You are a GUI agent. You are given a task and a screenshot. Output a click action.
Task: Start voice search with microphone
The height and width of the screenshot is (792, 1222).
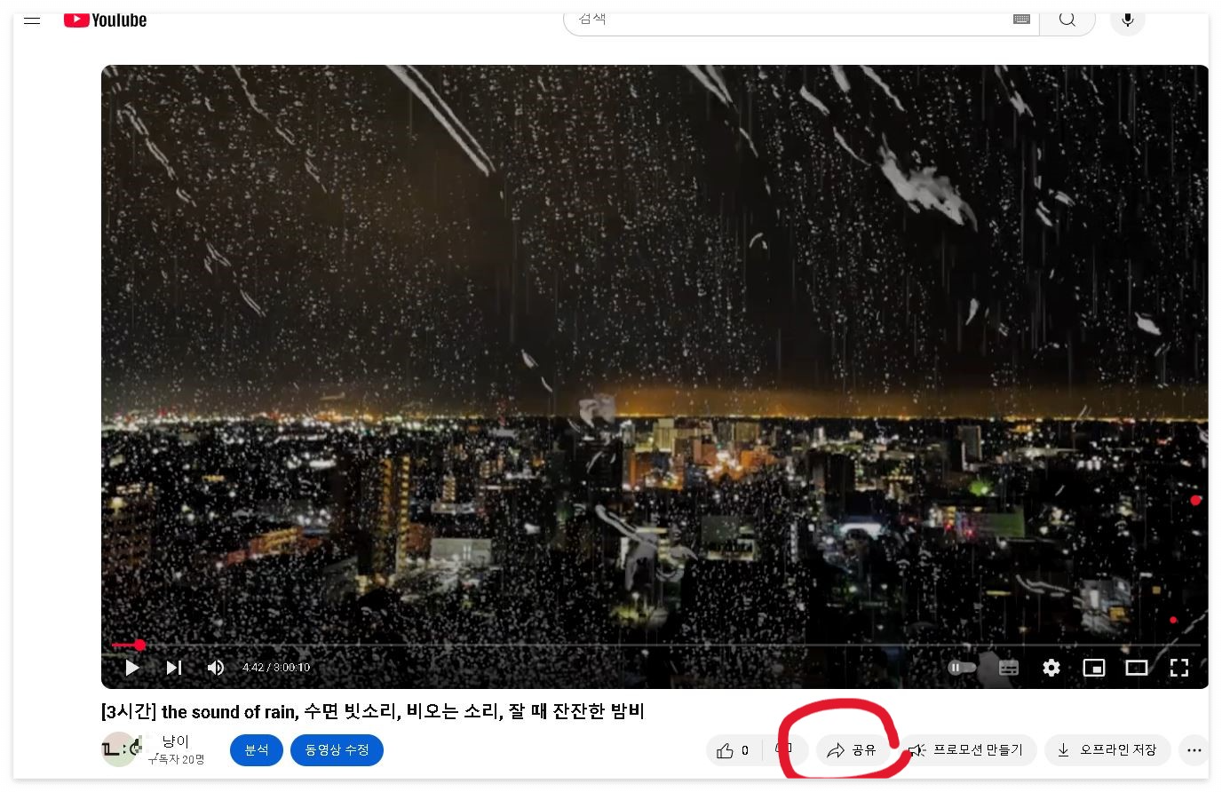point(1128,20)
